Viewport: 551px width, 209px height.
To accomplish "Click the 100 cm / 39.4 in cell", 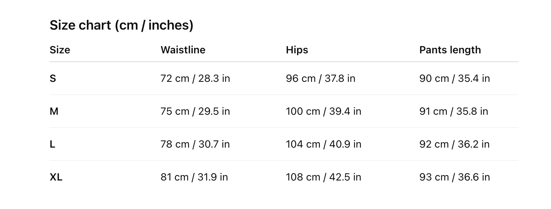I will tap(323, 111).
